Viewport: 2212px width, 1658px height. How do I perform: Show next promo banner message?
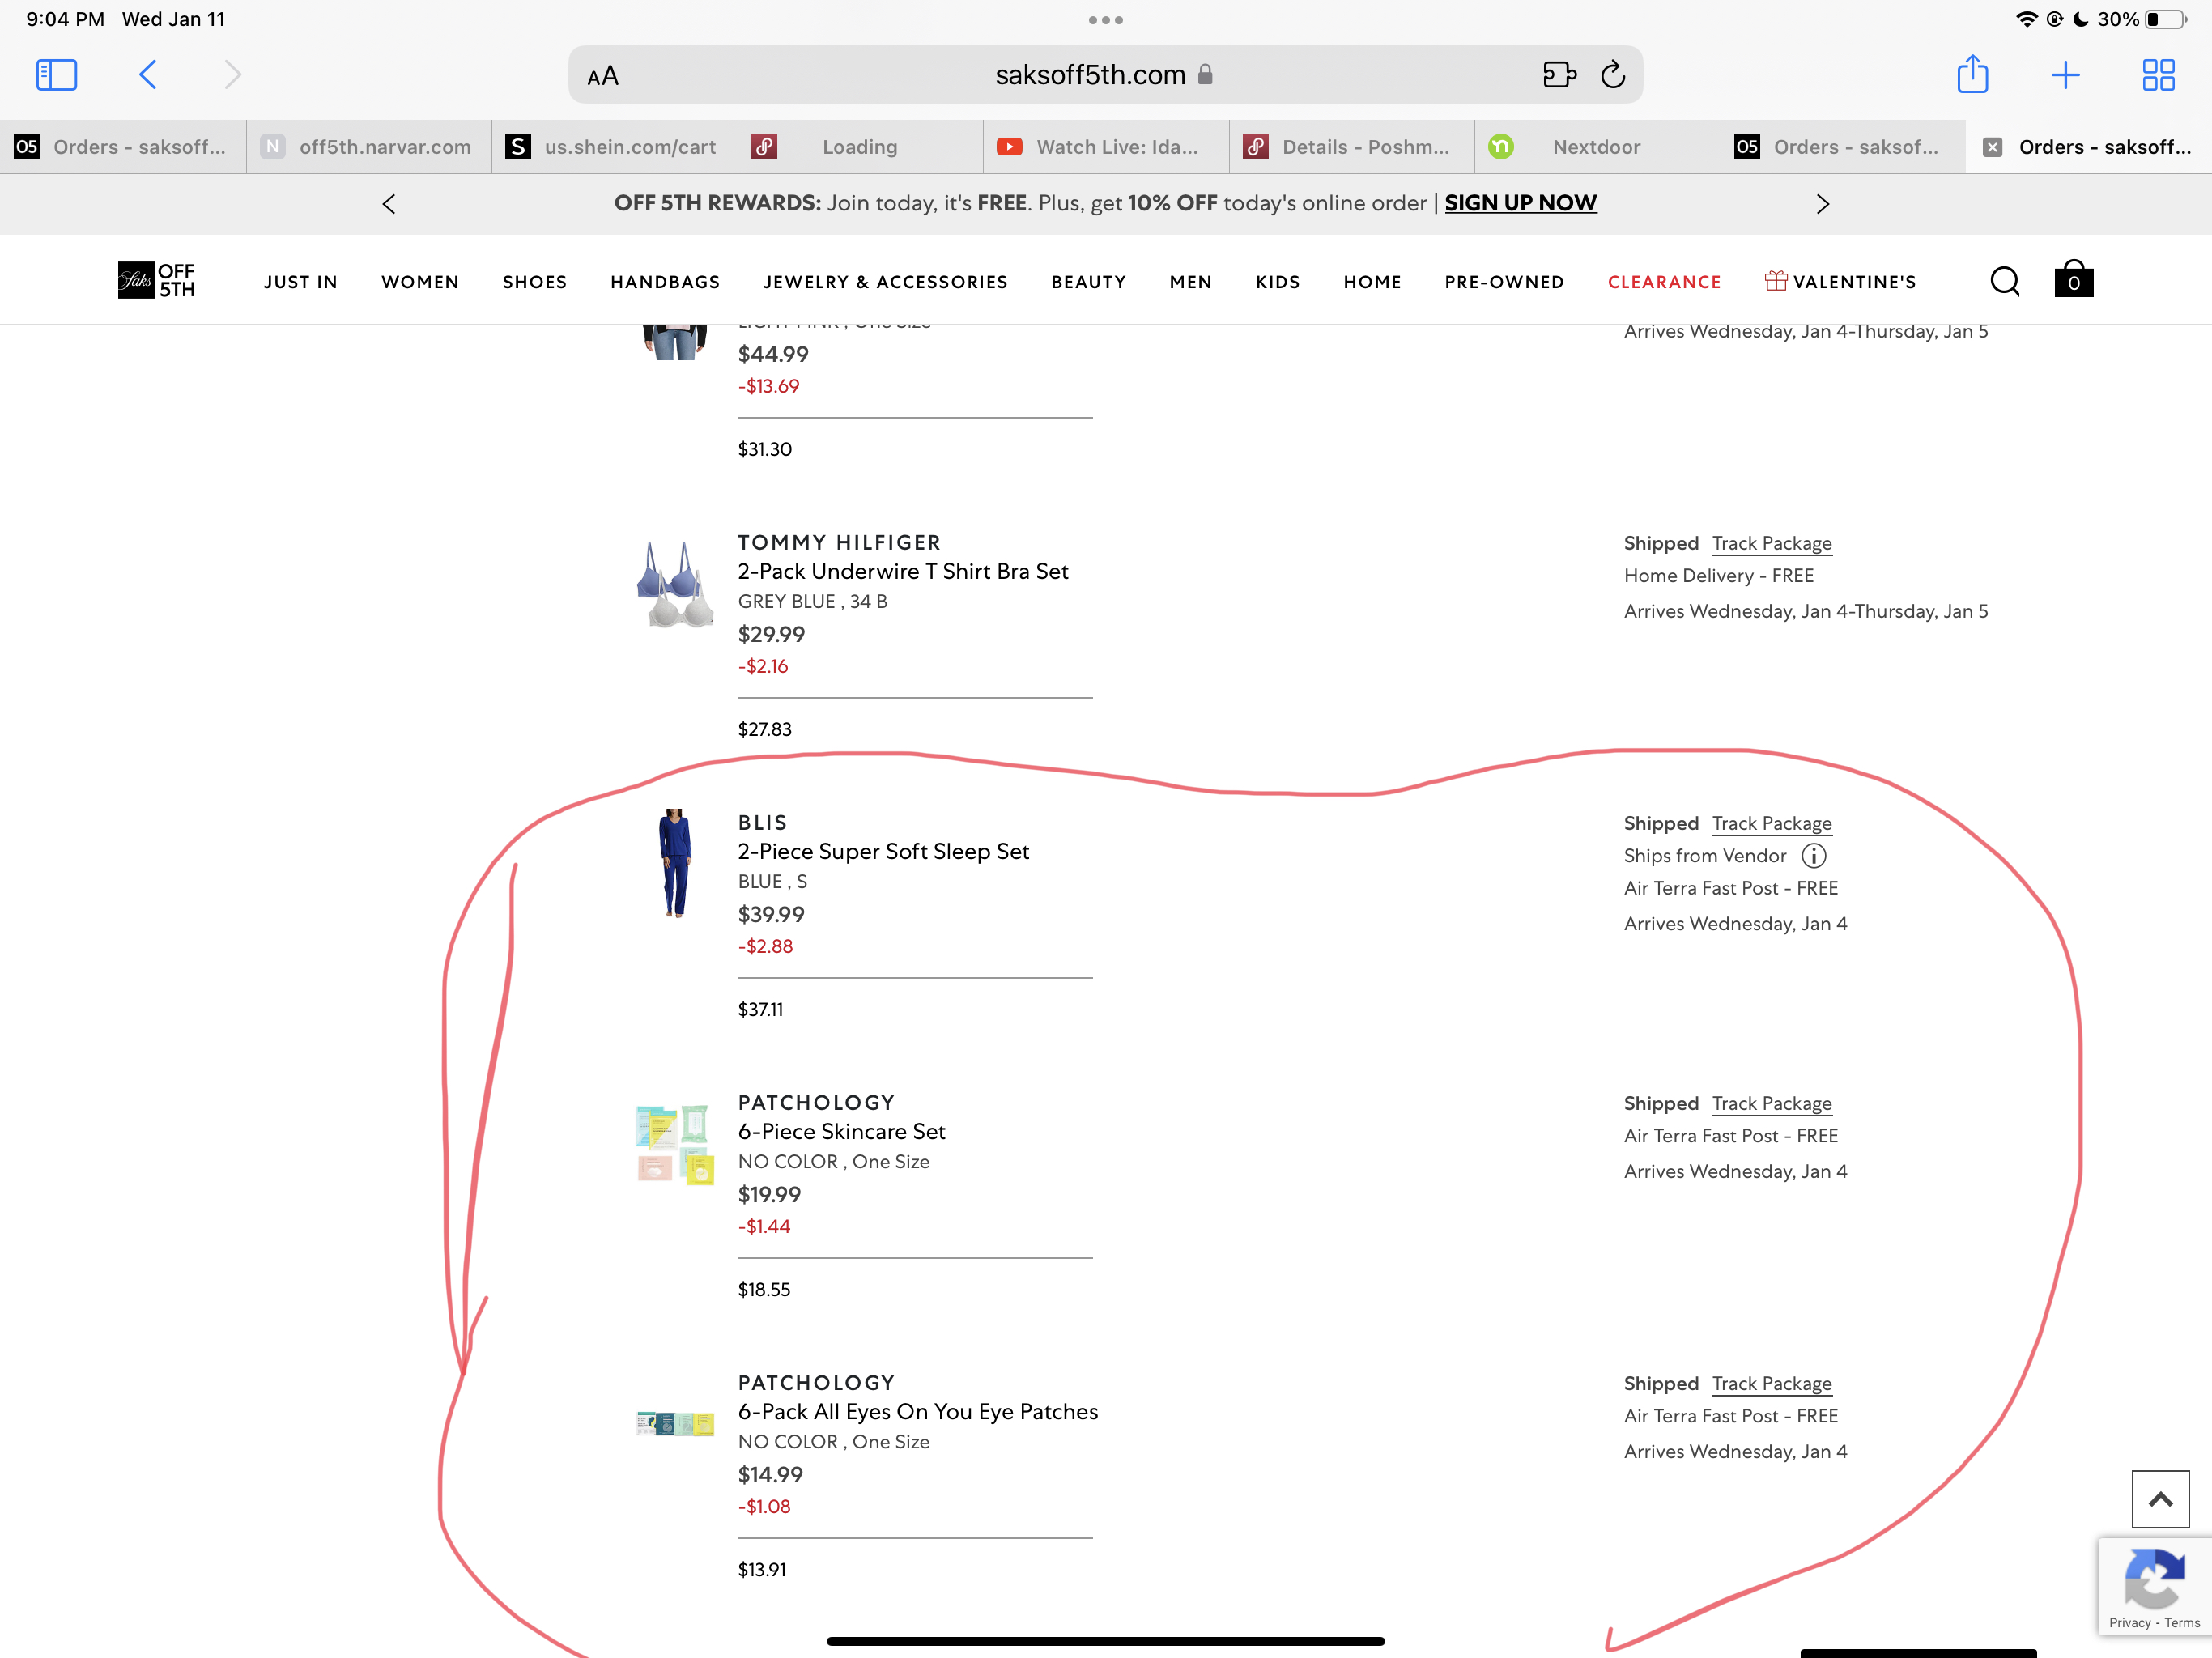pos(1822,204)
